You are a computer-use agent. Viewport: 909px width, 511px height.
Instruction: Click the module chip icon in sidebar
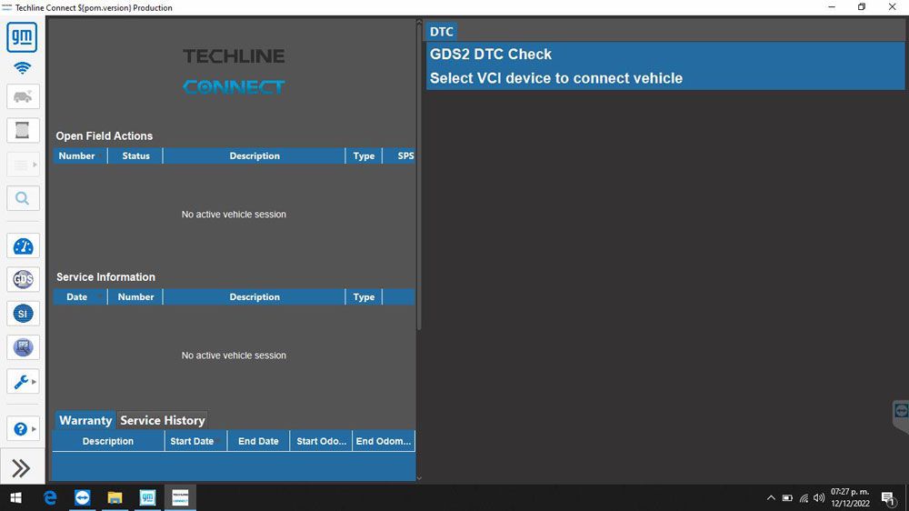[x=23, y=130]
